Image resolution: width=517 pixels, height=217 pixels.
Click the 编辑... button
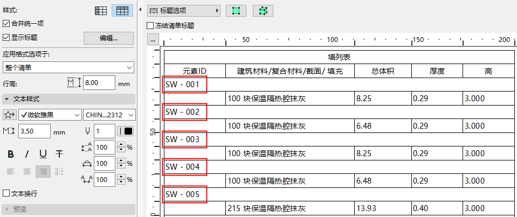108,38
